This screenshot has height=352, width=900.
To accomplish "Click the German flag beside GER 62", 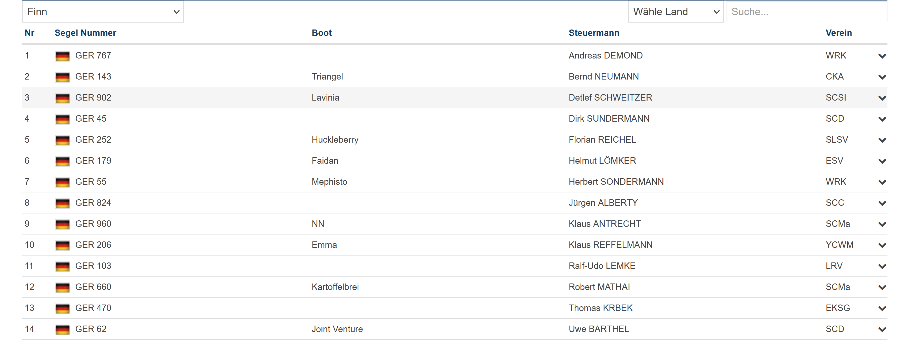I will pos(62,329).
